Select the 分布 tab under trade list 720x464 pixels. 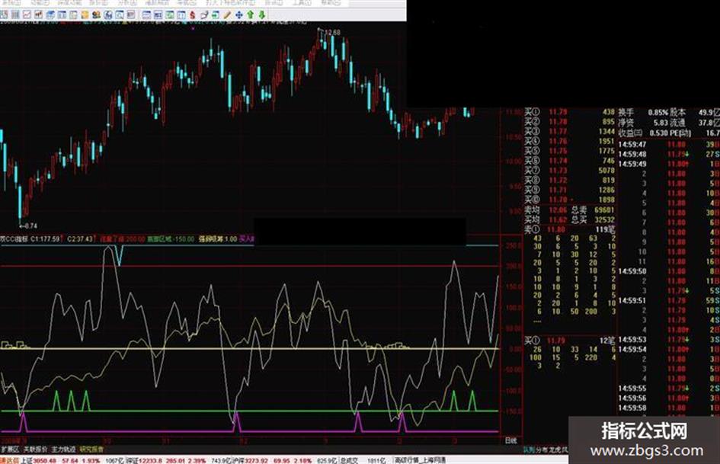[x=542, y=450]
